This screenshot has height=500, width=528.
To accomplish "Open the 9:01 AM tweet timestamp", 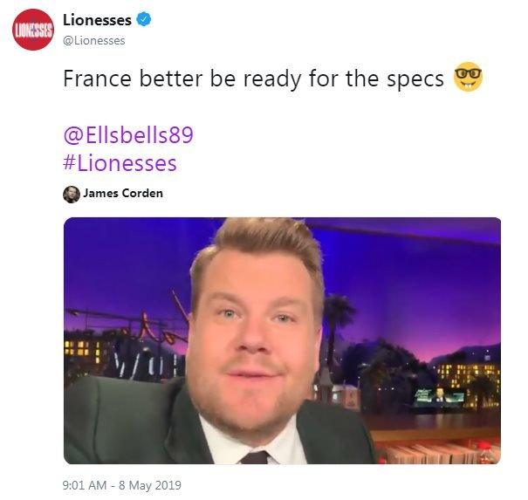I will click(85, 485).
